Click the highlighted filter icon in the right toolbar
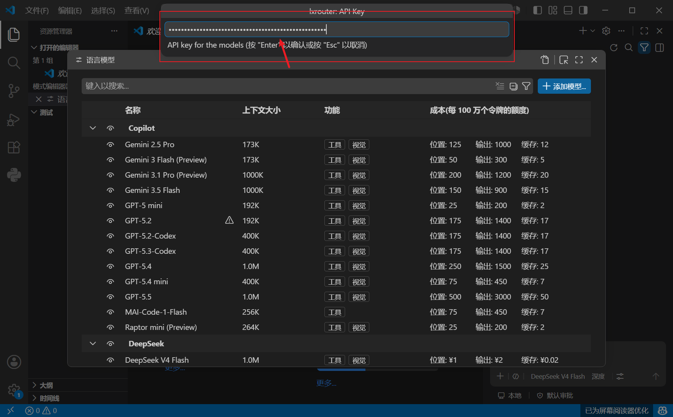The image size is (673, 417). click(644, 48)
